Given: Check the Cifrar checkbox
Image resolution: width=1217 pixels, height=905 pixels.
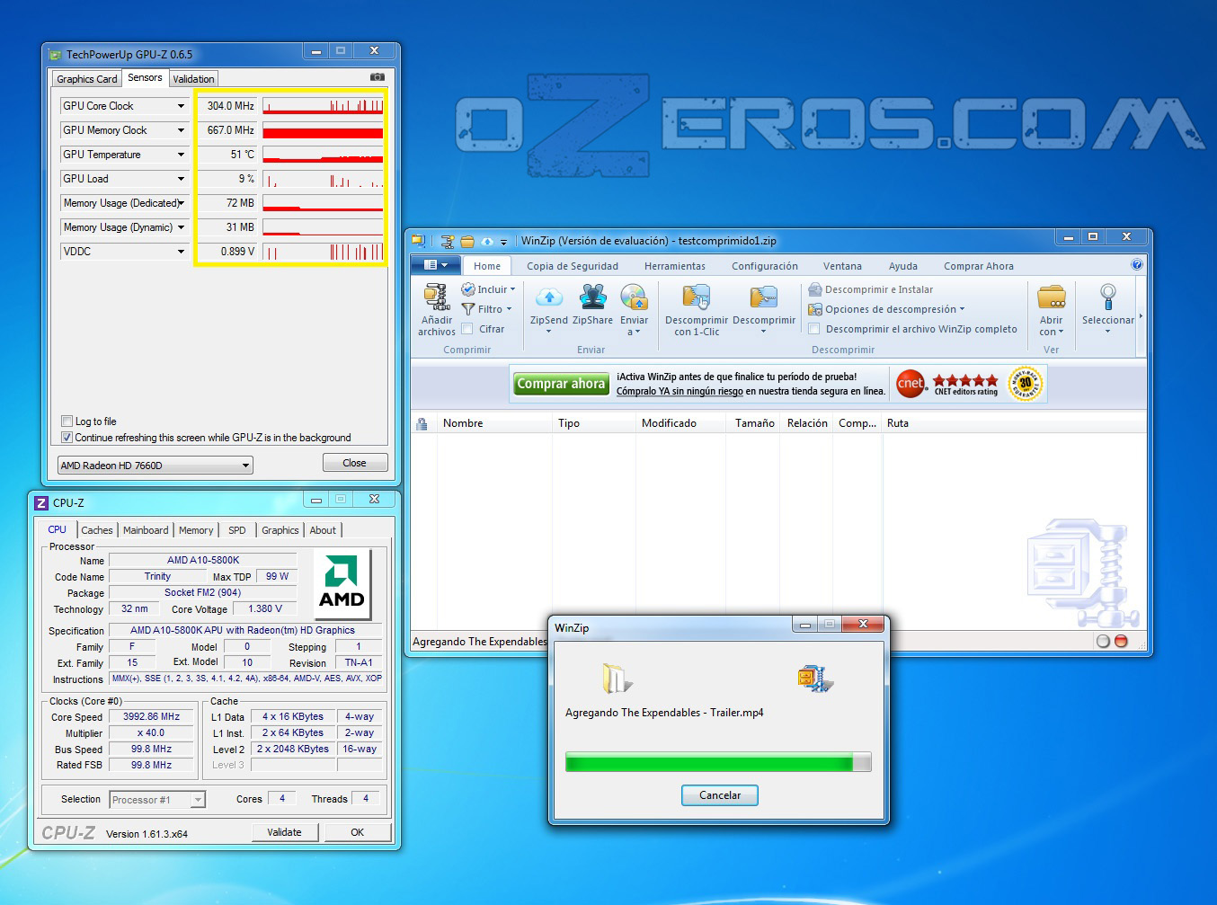Looking at the screenshot, I should pyautogui.click(x=467, y=329).
